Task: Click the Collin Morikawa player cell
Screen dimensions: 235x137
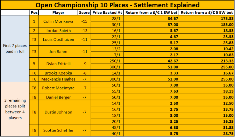Action: [x=58, y=21]
